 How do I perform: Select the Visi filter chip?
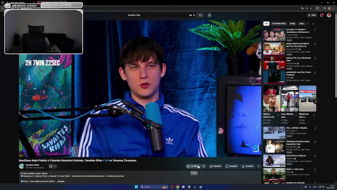(266, 23)
